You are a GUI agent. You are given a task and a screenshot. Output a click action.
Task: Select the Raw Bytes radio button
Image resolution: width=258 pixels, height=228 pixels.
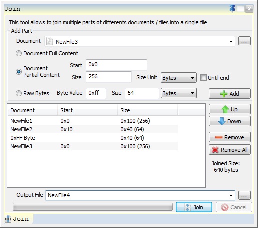[x=19, y=93]
